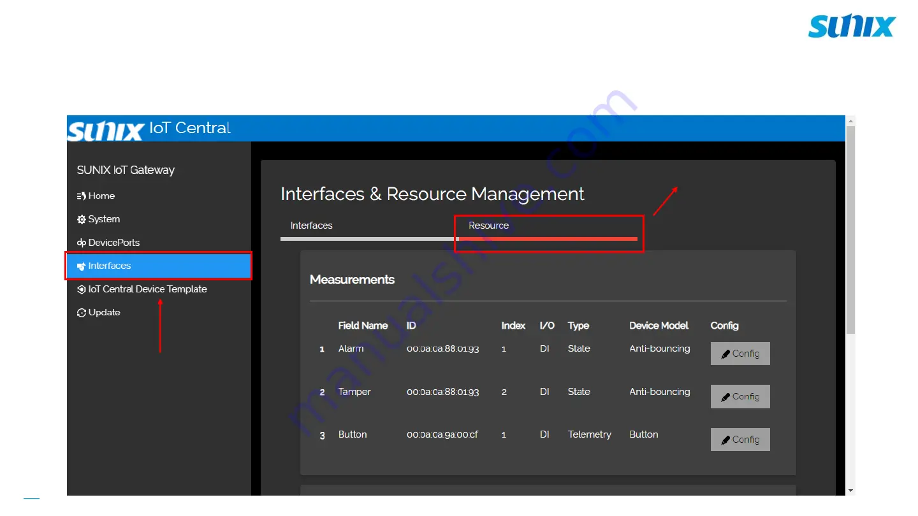This screenshot has width=918, height=516.
Task: Click "Interfaces & Resource Management" heading
Action: pos(432,194)
